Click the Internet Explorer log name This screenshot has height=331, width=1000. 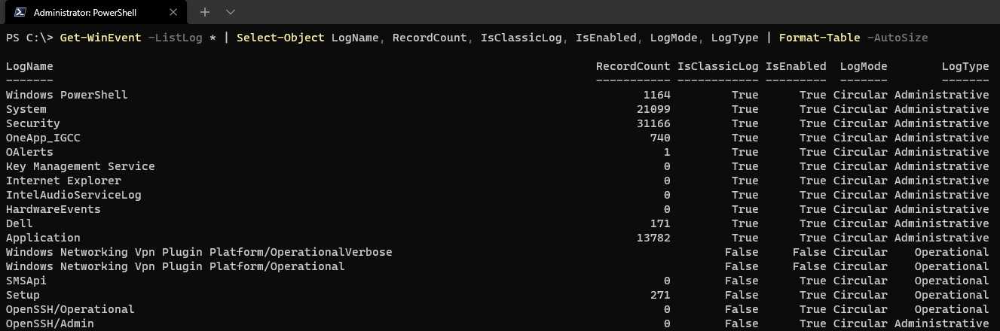[x=63, y=181]
